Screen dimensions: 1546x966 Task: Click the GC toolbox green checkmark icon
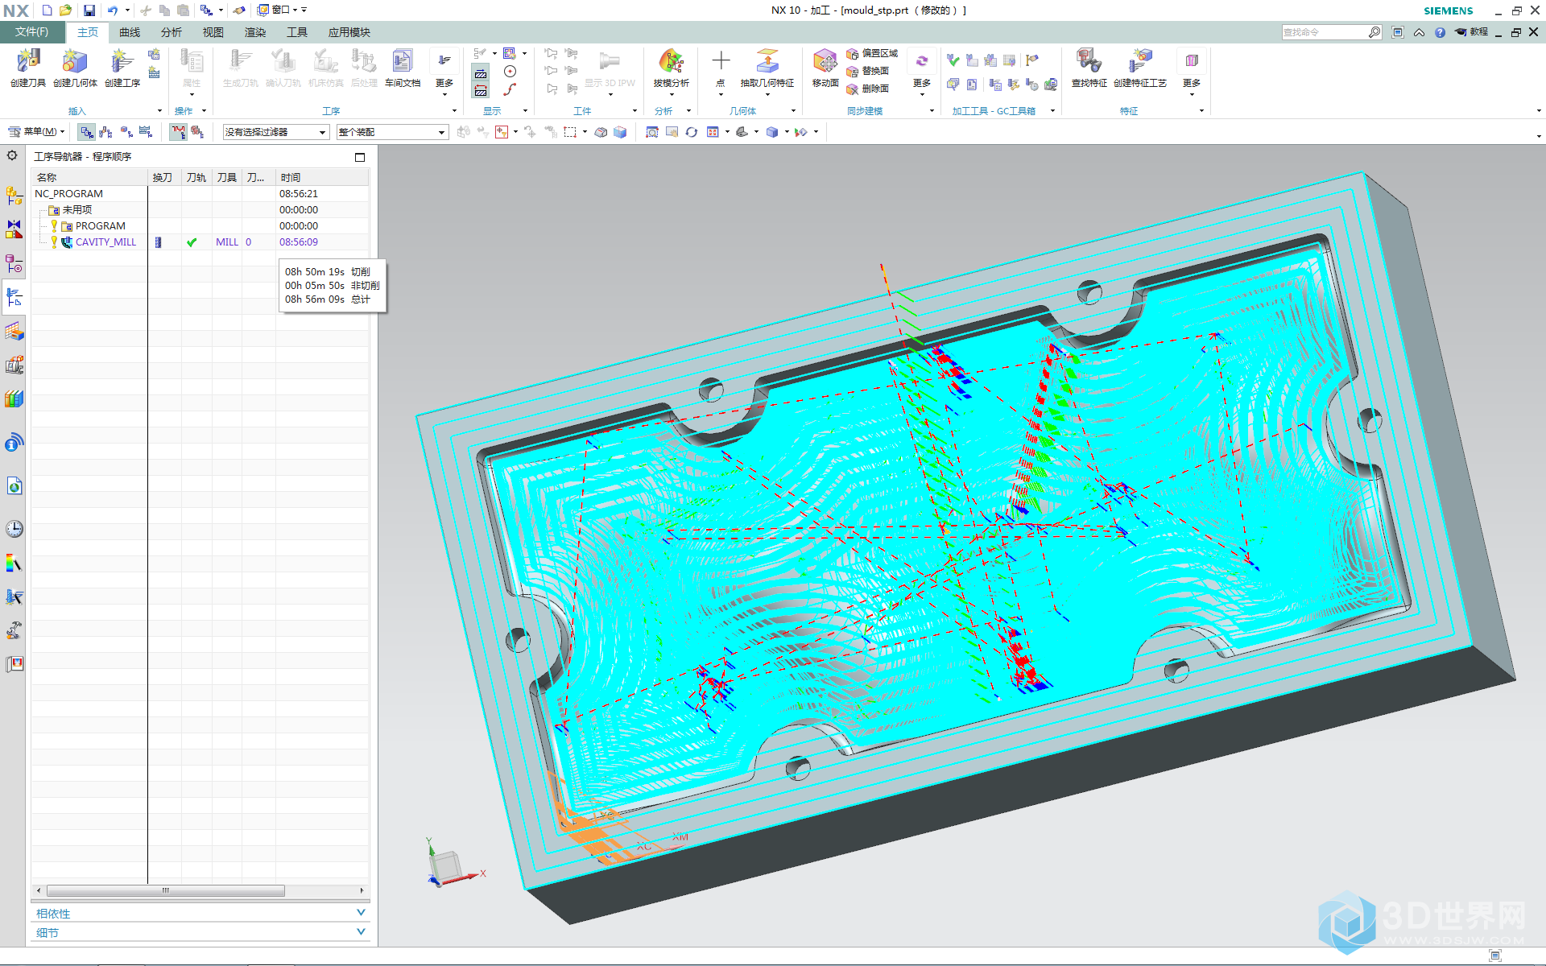953,60
